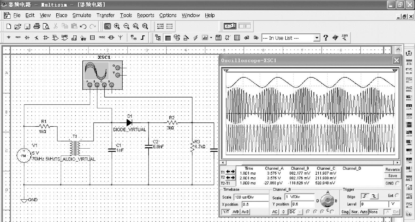Place a diode from the component toolbar
This screenshot has width=415, height=222.
coord(27,38)
